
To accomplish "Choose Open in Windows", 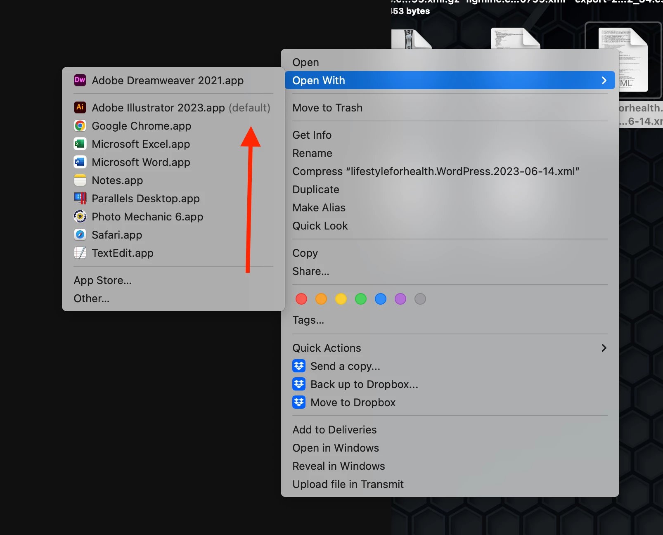I will [450, 448].
